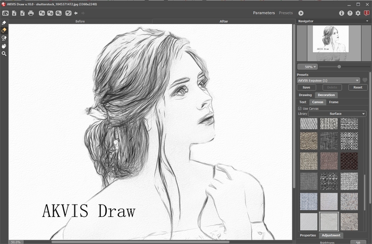372x244 pixels.
Task: Select the Hand tool
Action: (x=4, y=46)
